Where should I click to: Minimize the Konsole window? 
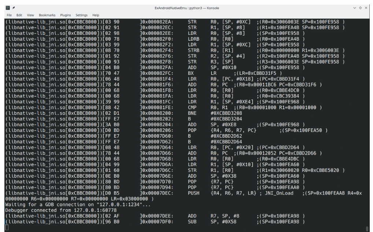coord(355,8)
